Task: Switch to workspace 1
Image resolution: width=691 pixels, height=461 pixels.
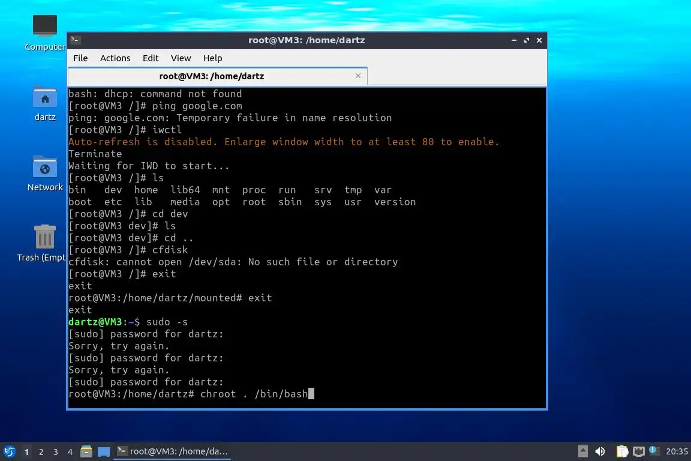Action: coord(27,452)
